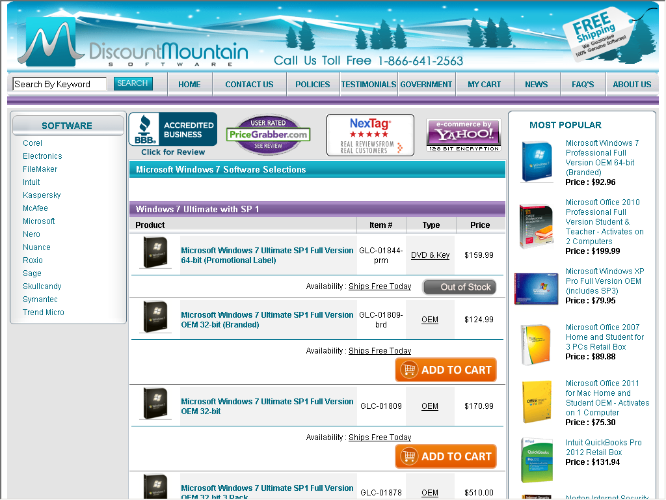The image size is (666, 500).
Task: Open the BBB Accredited Business badge
Action: 173,130
